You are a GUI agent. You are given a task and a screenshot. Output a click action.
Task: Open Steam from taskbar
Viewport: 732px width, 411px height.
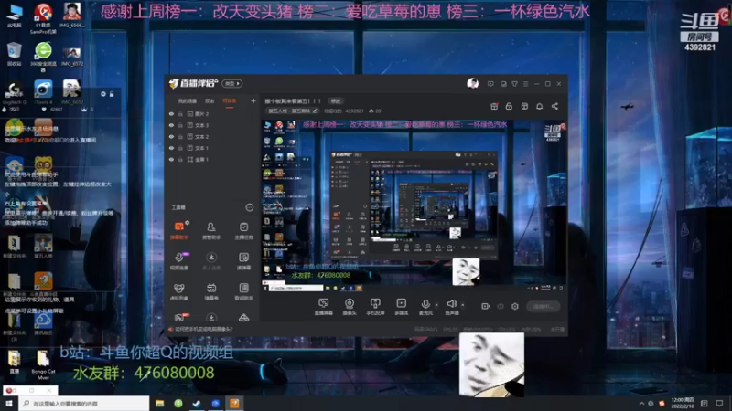point(197,404)
